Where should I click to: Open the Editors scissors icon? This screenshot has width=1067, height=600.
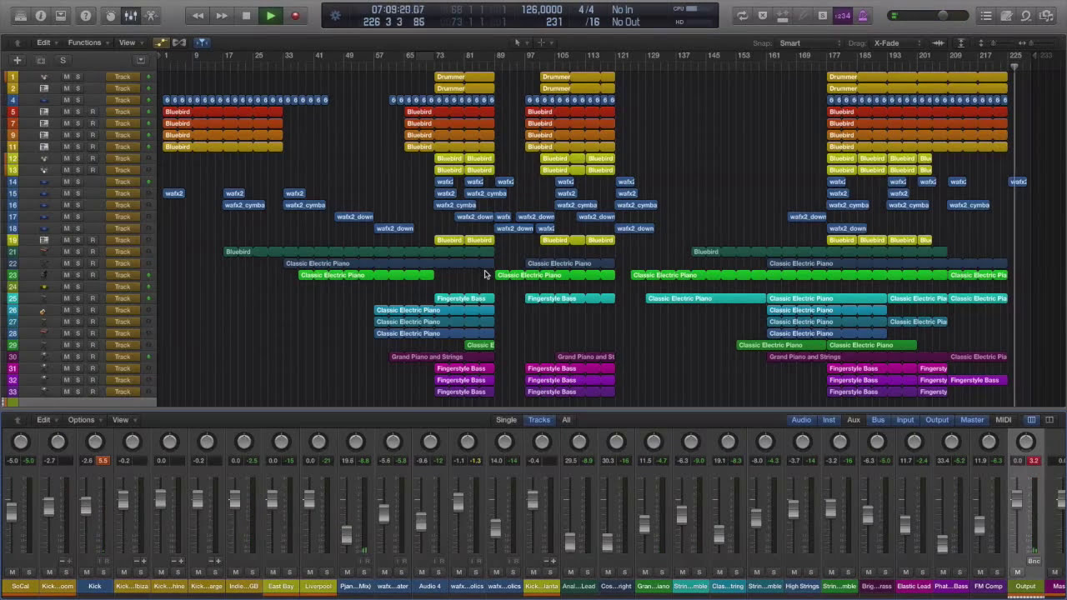click(151, 15)
